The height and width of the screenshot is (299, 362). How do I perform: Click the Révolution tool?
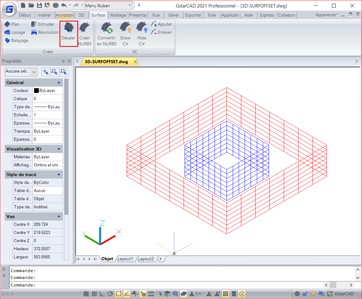(x=45, y=32)
